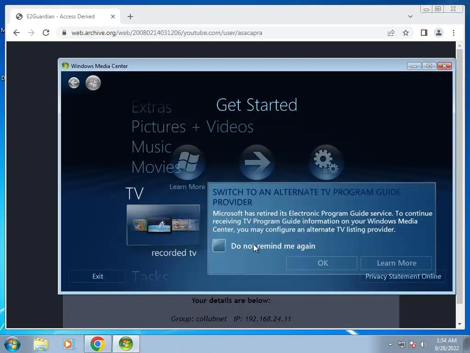Check the Do not remind me again box

click(x=219, y=245)
